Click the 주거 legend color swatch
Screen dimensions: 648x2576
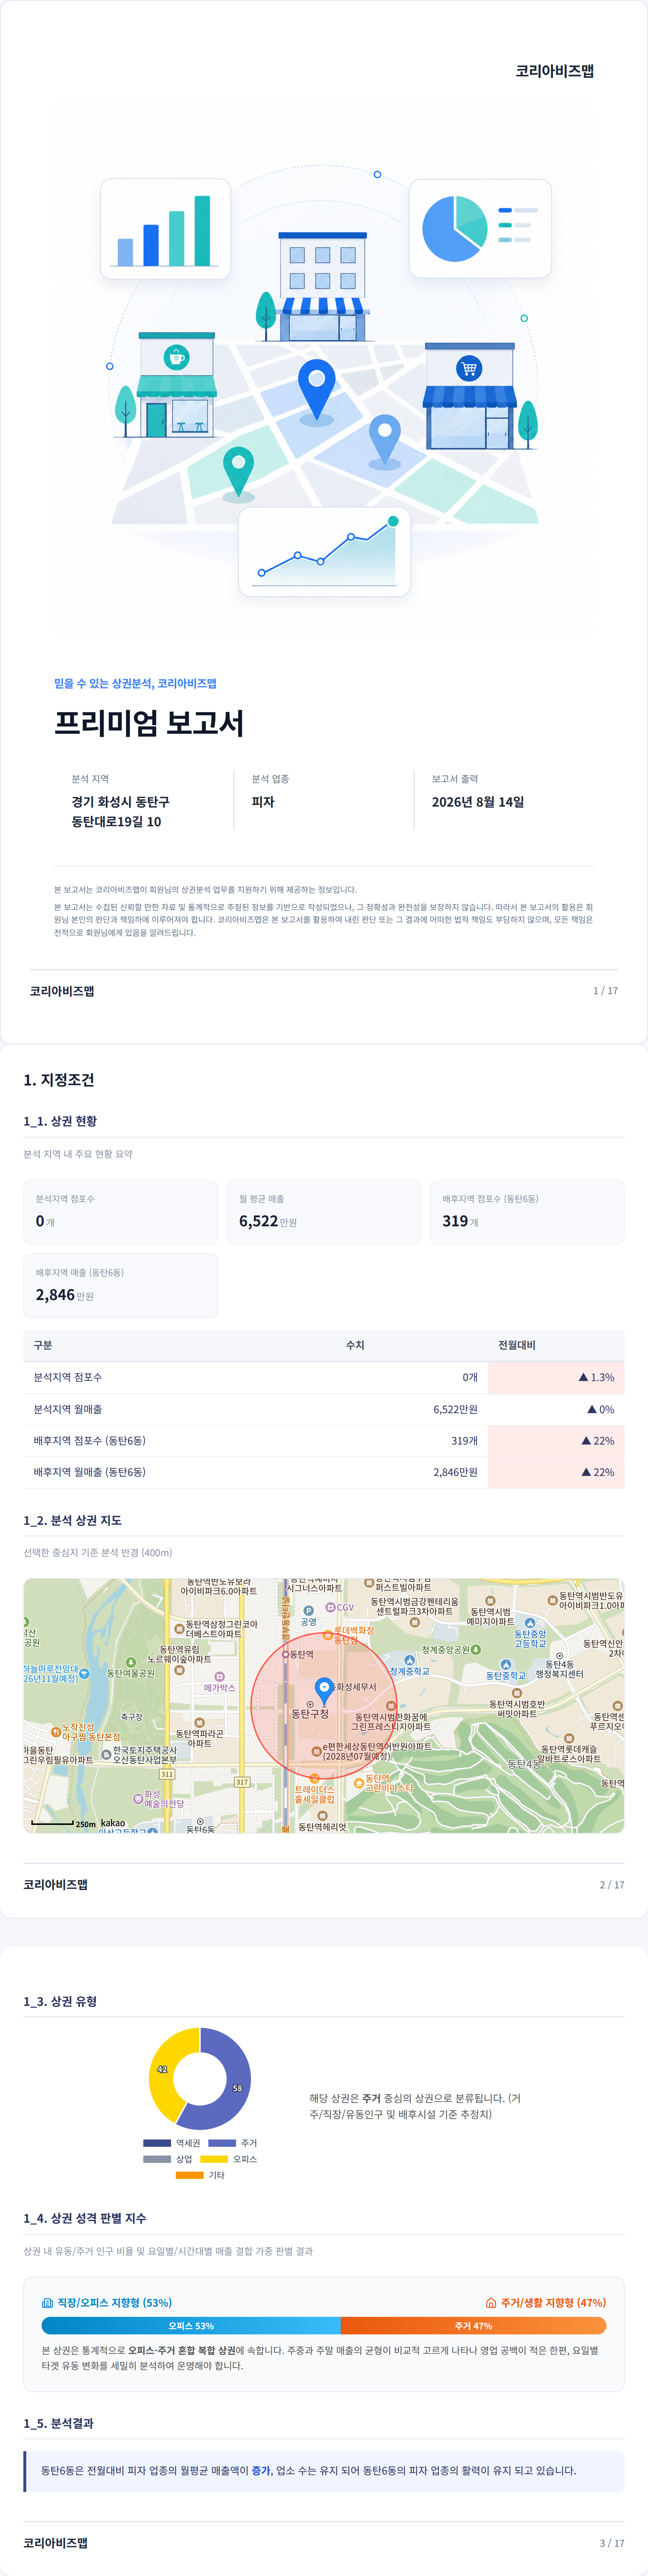pos(222,2143)
